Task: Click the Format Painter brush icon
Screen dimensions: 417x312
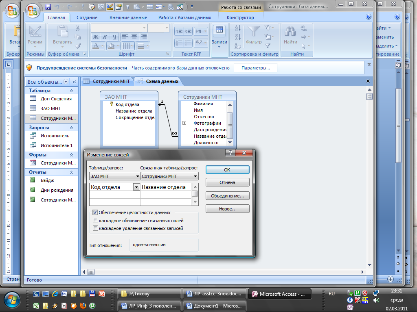Action: 78,45
